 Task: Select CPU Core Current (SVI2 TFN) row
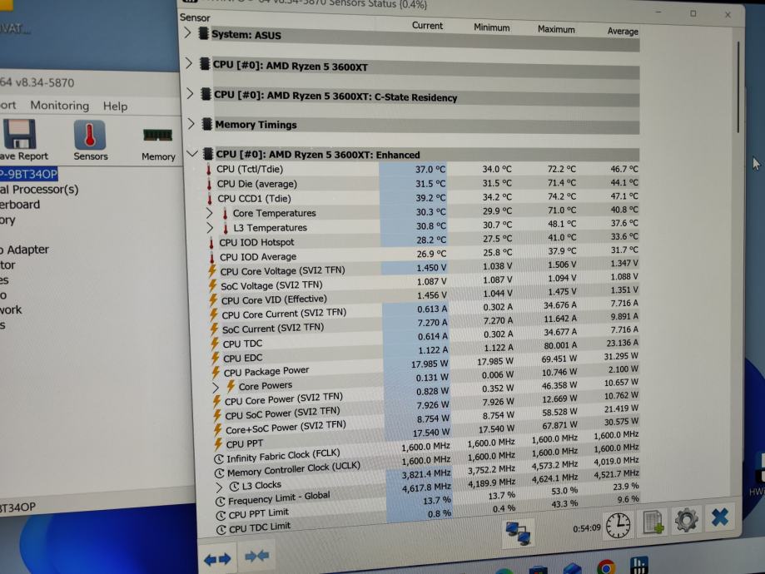pyautogui.click(x=425, y=309)
